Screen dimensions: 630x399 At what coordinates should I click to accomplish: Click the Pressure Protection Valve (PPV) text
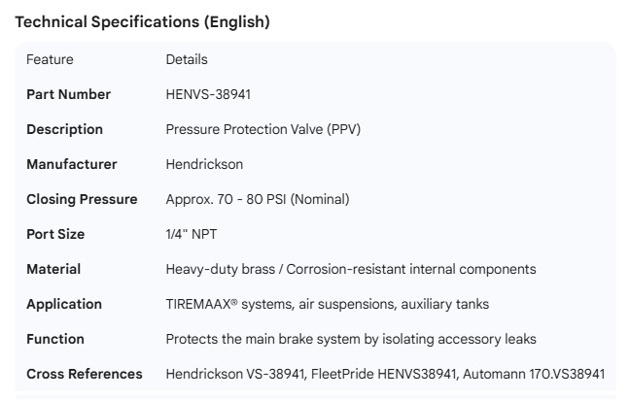[263, 129]
